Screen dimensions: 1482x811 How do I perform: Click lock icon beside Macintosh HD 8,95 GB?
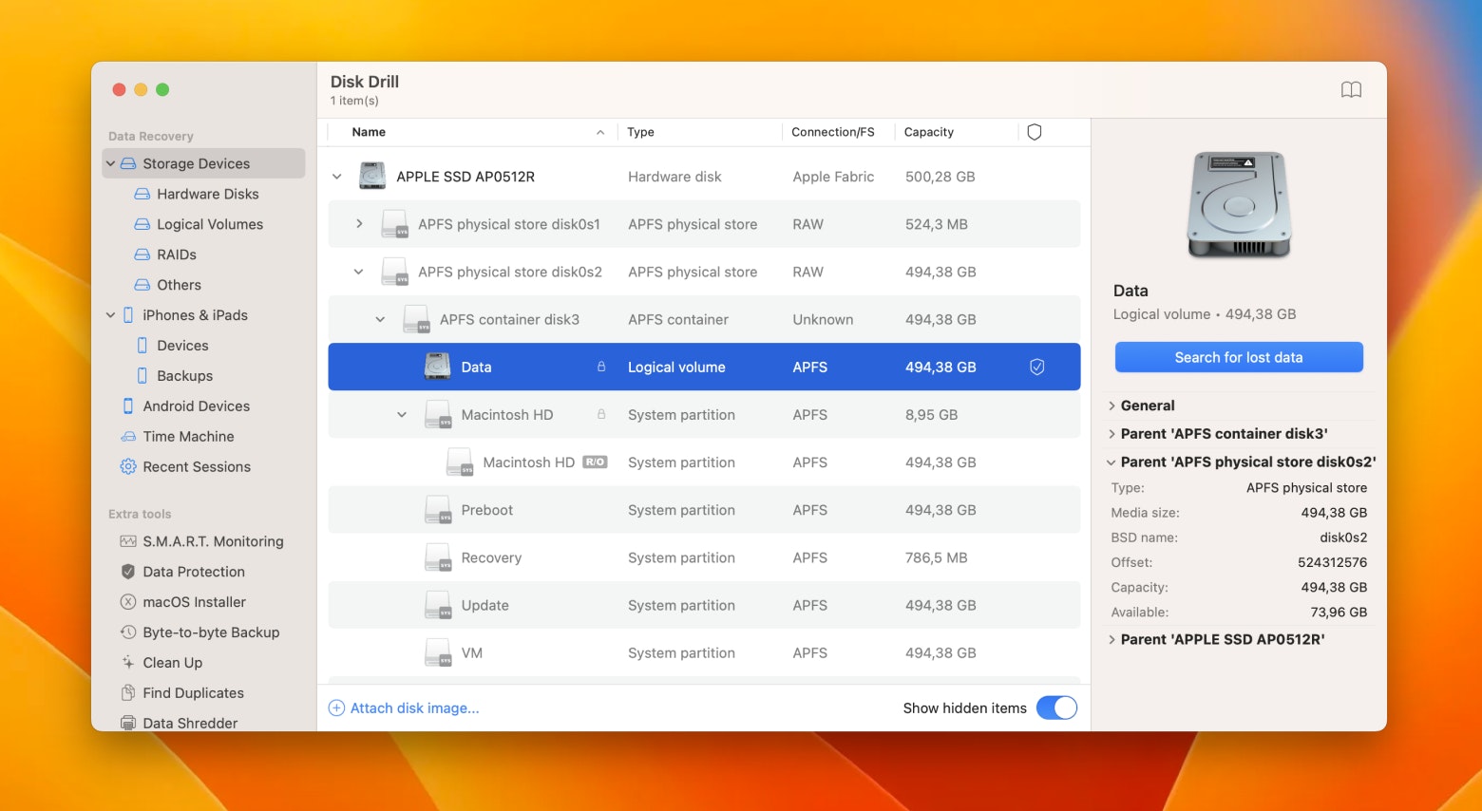point(601,414)
